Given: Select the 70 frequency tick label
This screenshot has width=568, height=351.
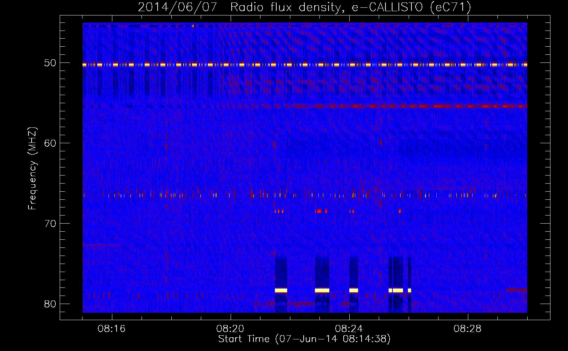Looking at the screenshot, I should pos(50,224).
